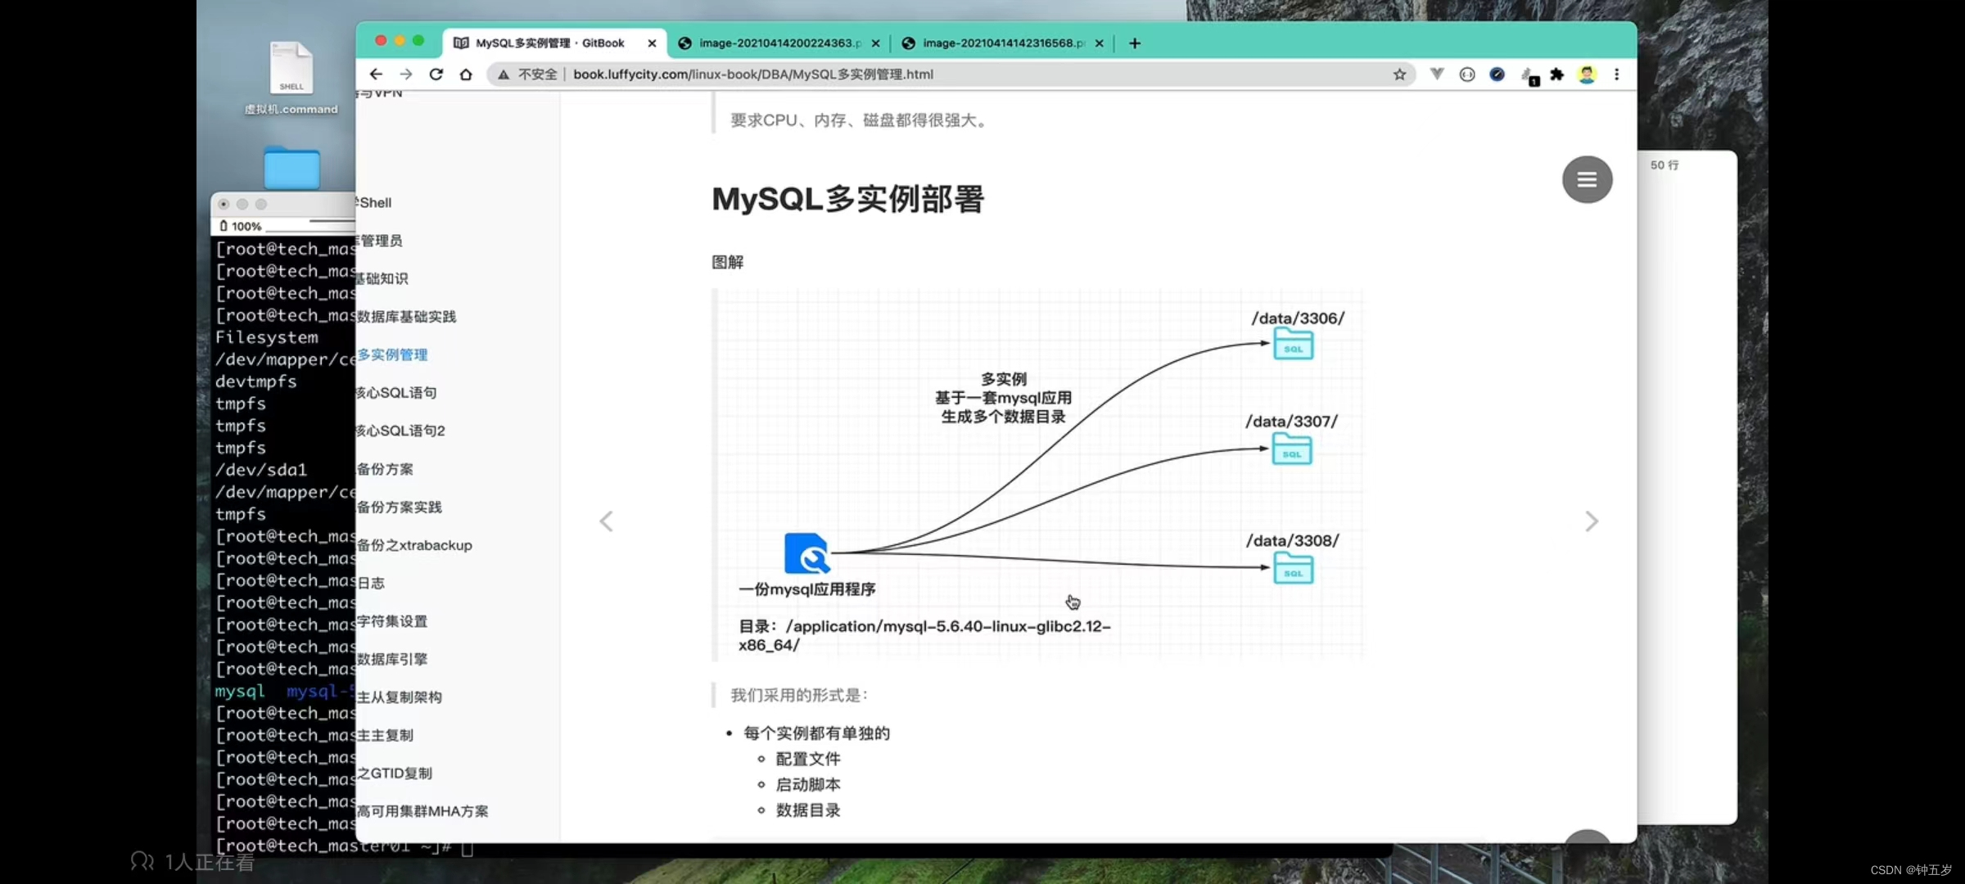Bookmark this page with the star icon
Image resolution: width=1965 pixels, height=884 pixels.
(1400, 74)
